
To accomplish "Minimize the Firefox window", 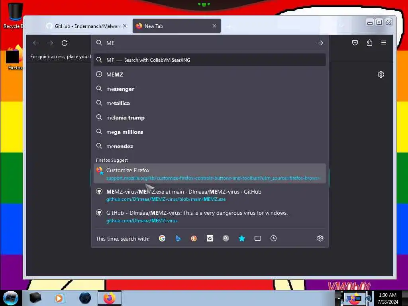I will tap(370, 23).
